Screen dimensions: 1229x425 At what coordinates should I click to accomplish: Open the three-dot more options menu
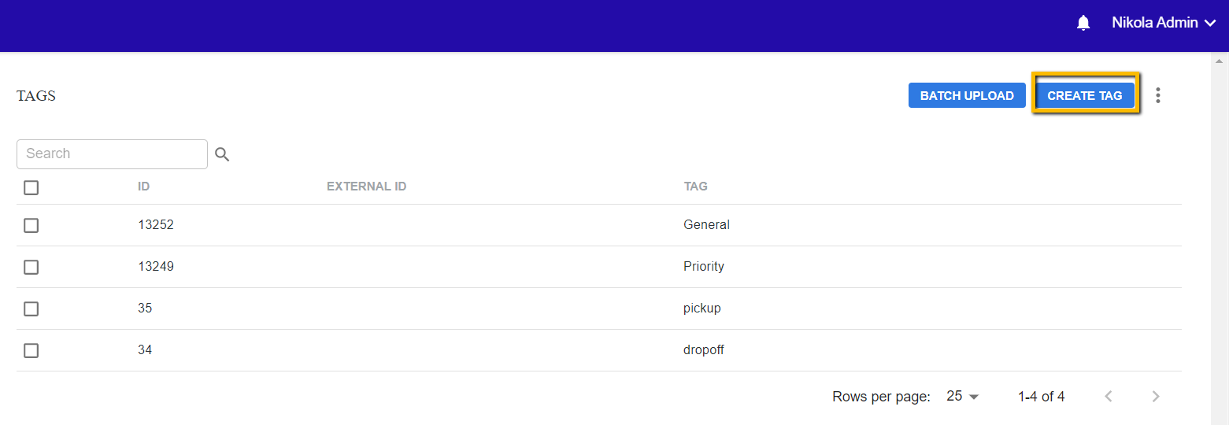1157,95
